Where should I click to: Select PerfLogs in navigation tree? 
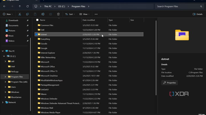pos(15,72)
